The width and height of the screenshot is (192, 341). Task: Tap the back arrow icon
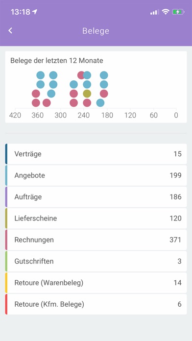point(10,31)
